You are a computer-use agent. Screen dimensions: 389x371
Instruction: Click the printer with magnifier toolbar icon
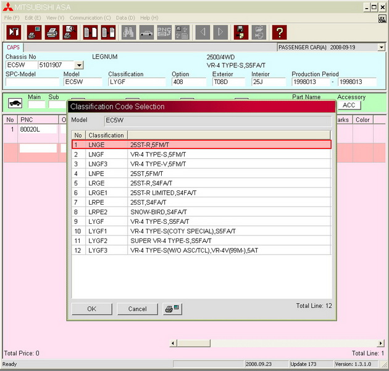[70, 32]
